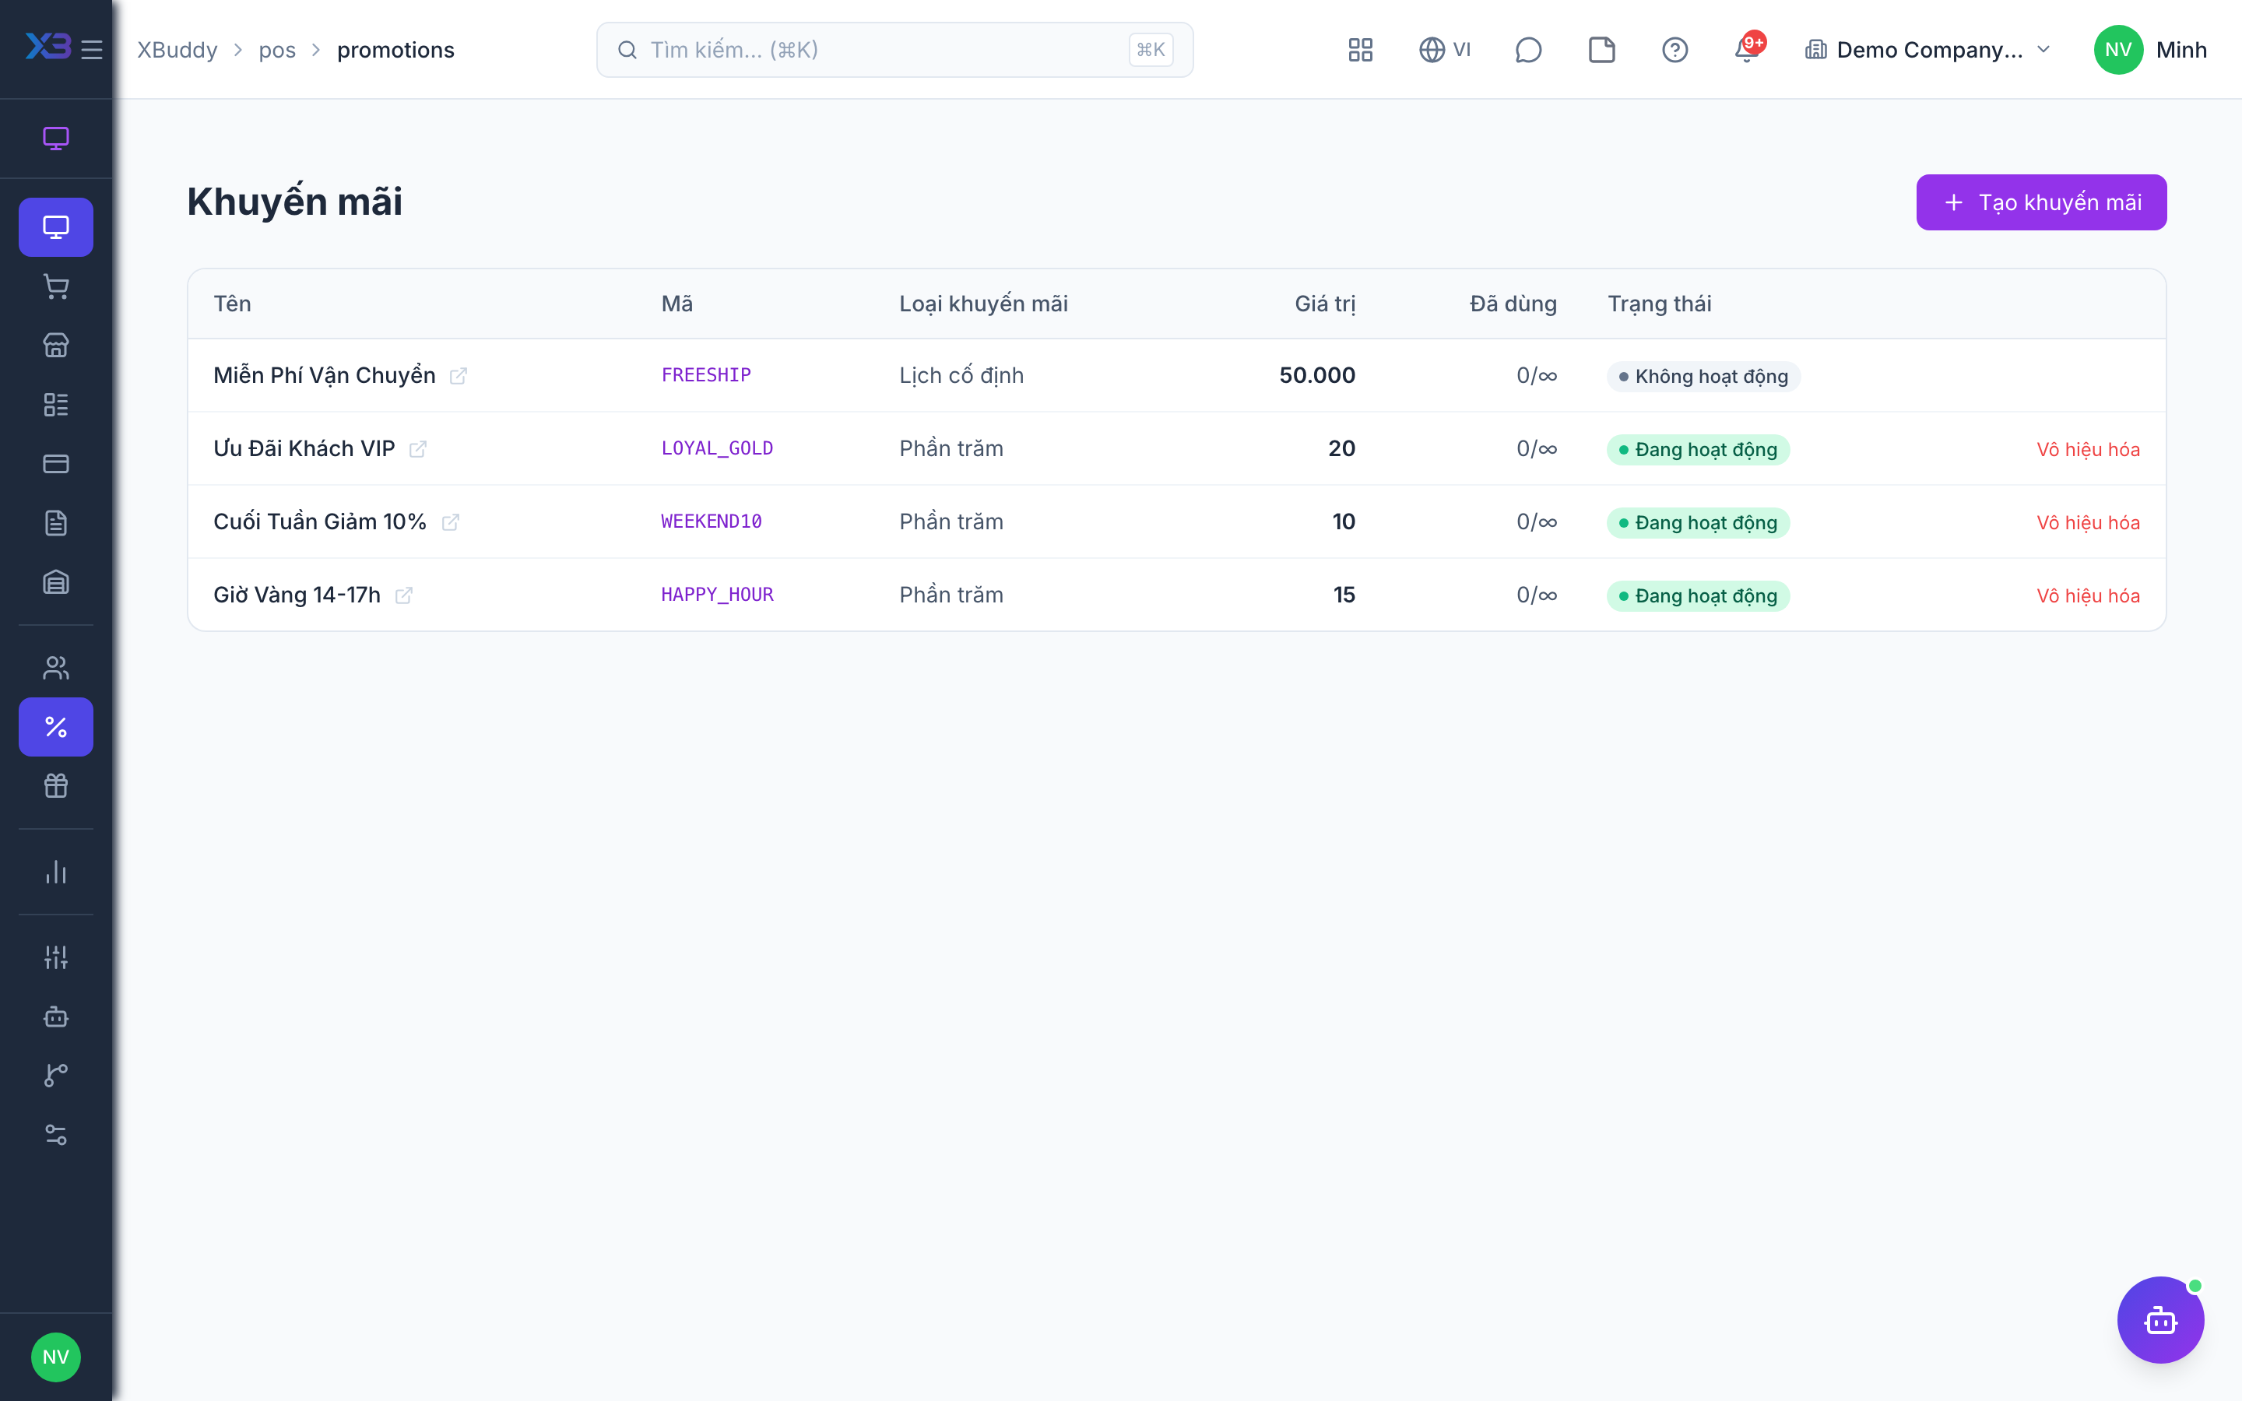The image size is (2242, 1401).
Task: Open external link icon beside Giờ Vàng 14-17h
Action: 404,595
